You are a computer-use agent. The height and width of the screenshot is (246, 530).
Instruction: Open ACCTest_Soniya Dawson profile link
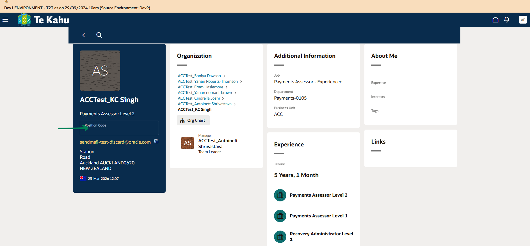199,76
